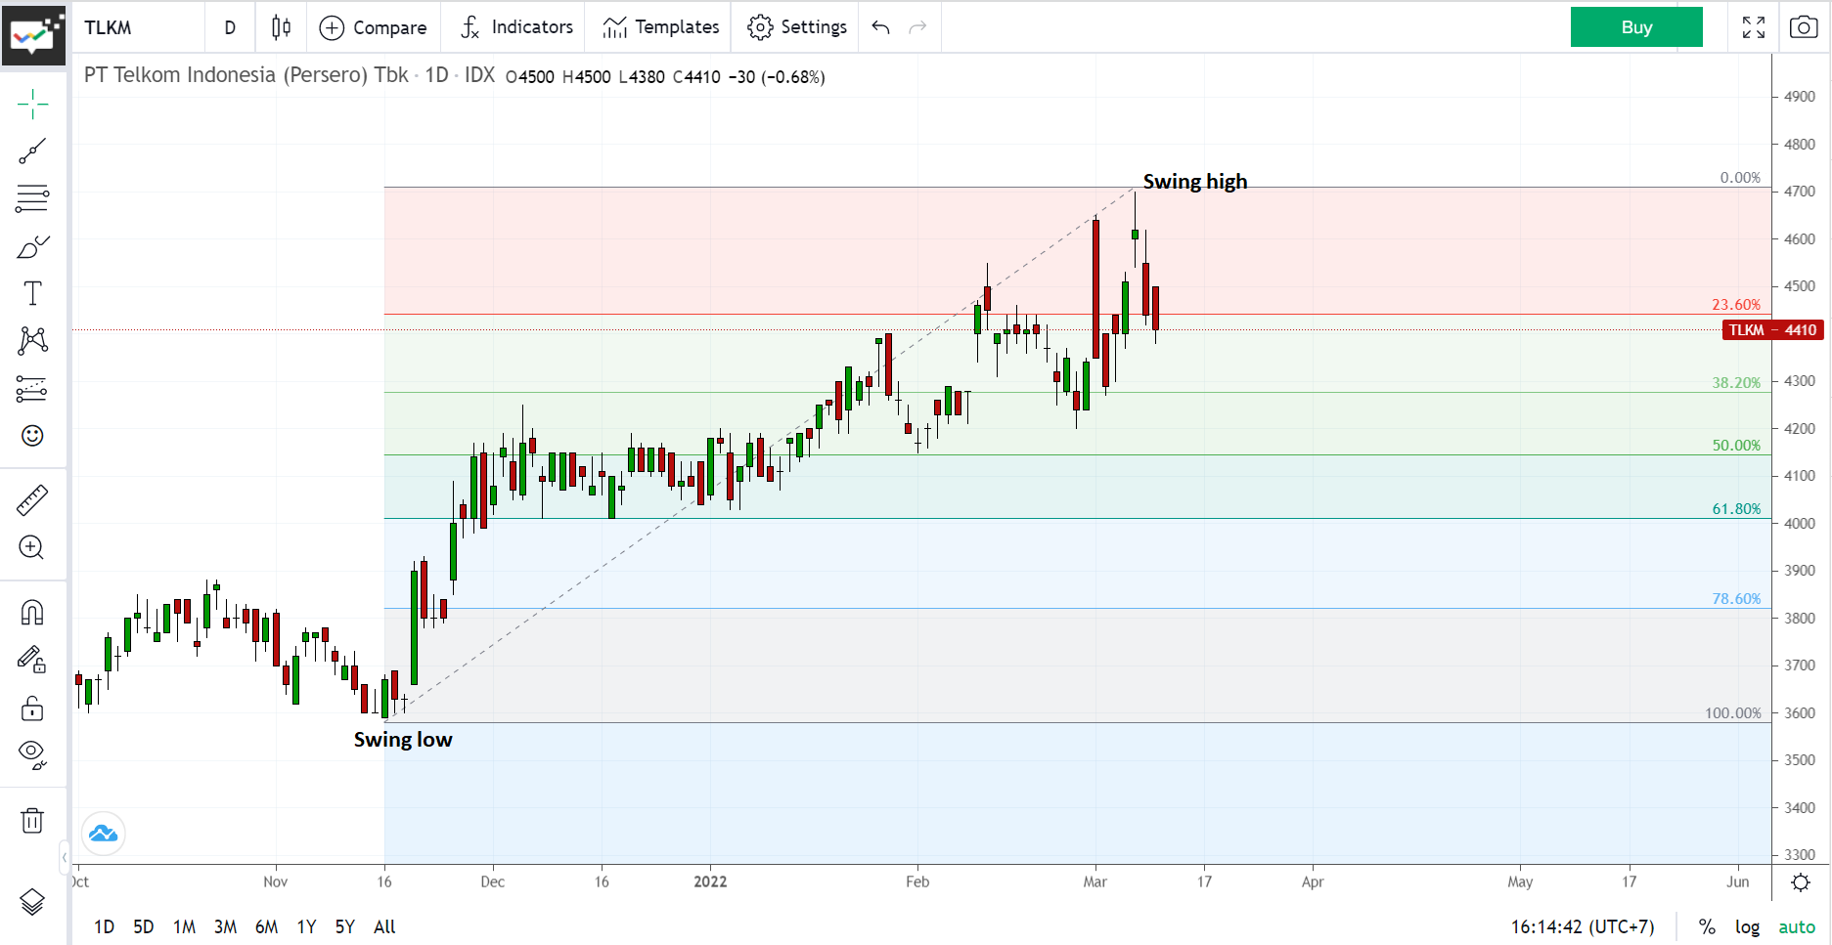Open the Compare dialog
Viewport: 1832px width, 945px height.
(x=374, y=26)
